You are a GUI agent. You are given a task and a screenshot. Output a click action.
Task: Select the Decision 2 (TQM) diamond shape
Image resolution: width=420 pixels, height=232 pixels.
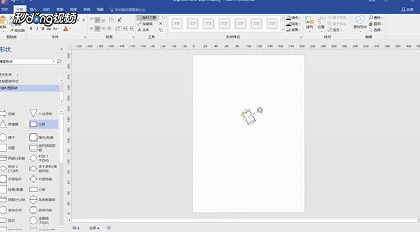point(10,168)
